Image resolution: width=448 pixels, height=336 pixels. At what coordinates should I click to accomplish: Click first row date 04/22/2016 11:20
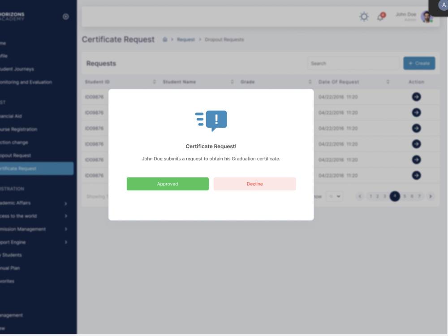pos(338,97)
